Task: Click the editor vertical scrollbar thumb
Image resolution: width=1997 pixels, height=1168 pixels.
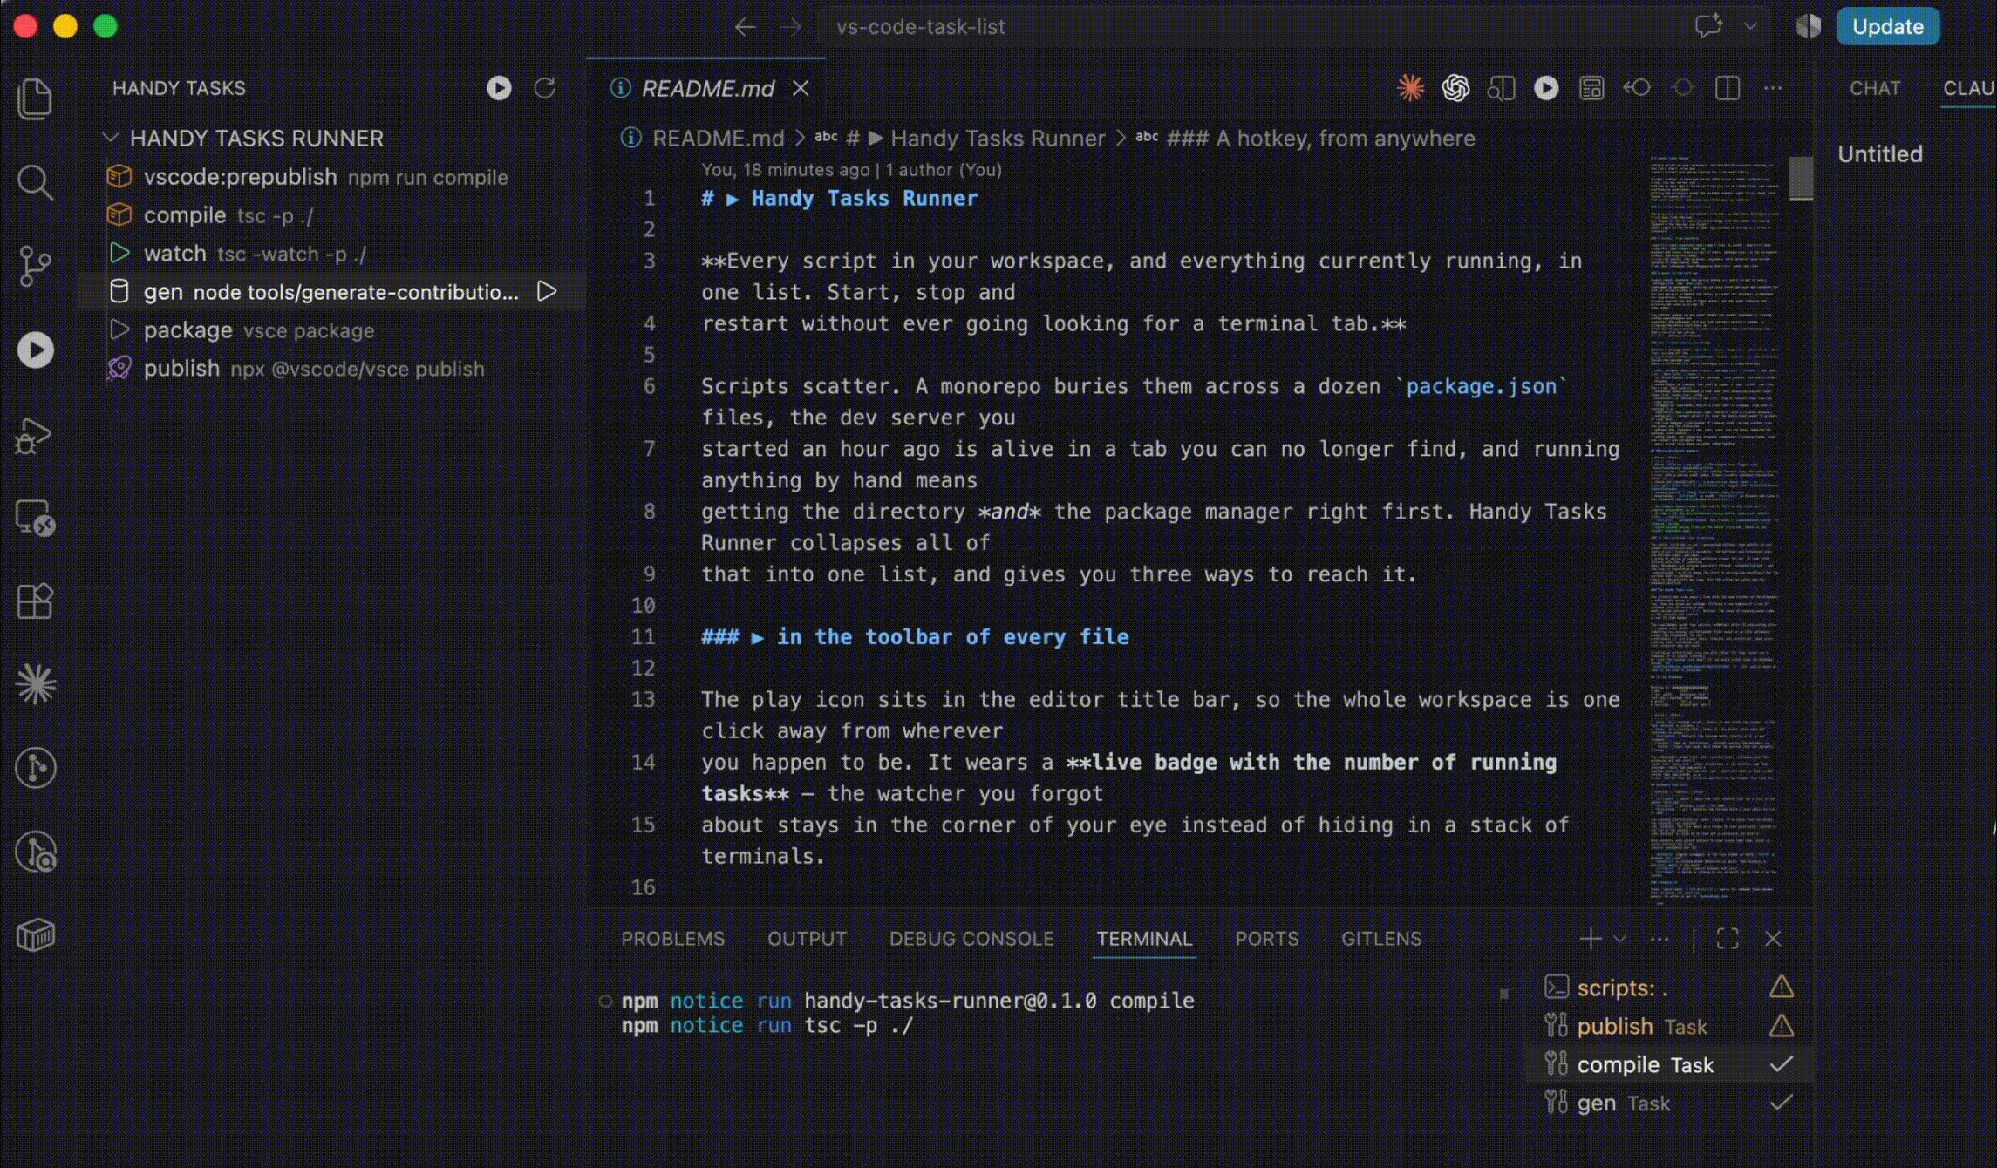Action: 1801,179
